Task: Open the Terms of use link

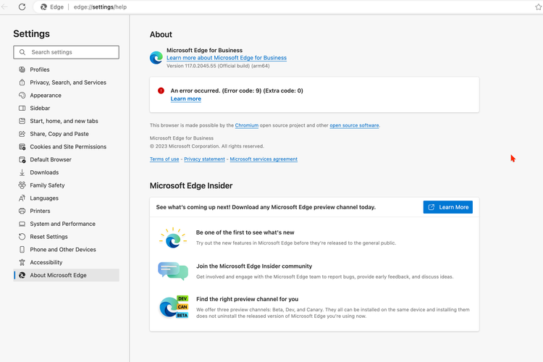Action: pos(164,159)
